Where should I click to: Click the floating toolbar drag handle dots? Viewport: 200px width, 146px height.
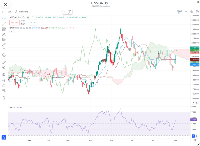click(65, 12)
